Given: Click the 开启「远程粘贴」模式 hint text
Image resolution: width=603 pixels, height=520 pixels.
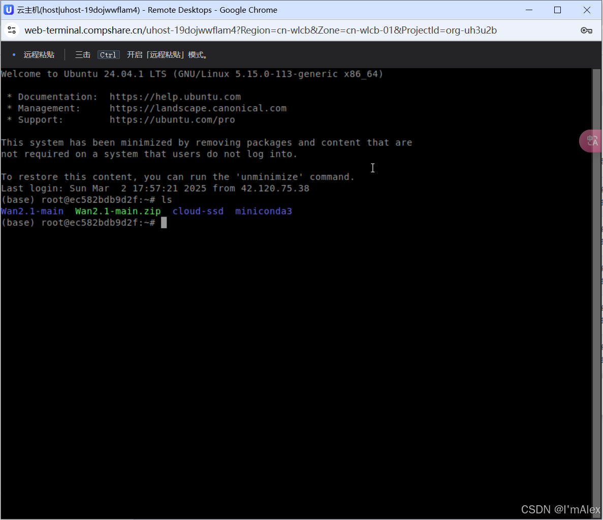Looking at the screenshot, I should 167,55.
